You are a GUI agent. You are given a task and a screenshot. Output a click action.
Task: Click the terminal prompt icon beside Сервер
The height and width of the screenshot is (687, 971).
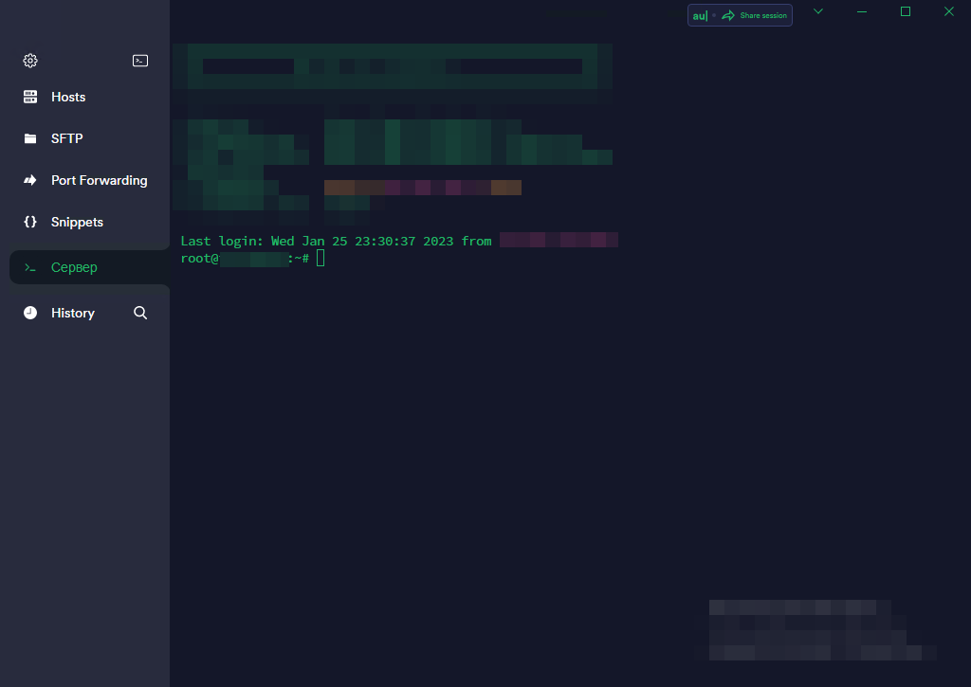pyautogui.click(x=29, y=267)
